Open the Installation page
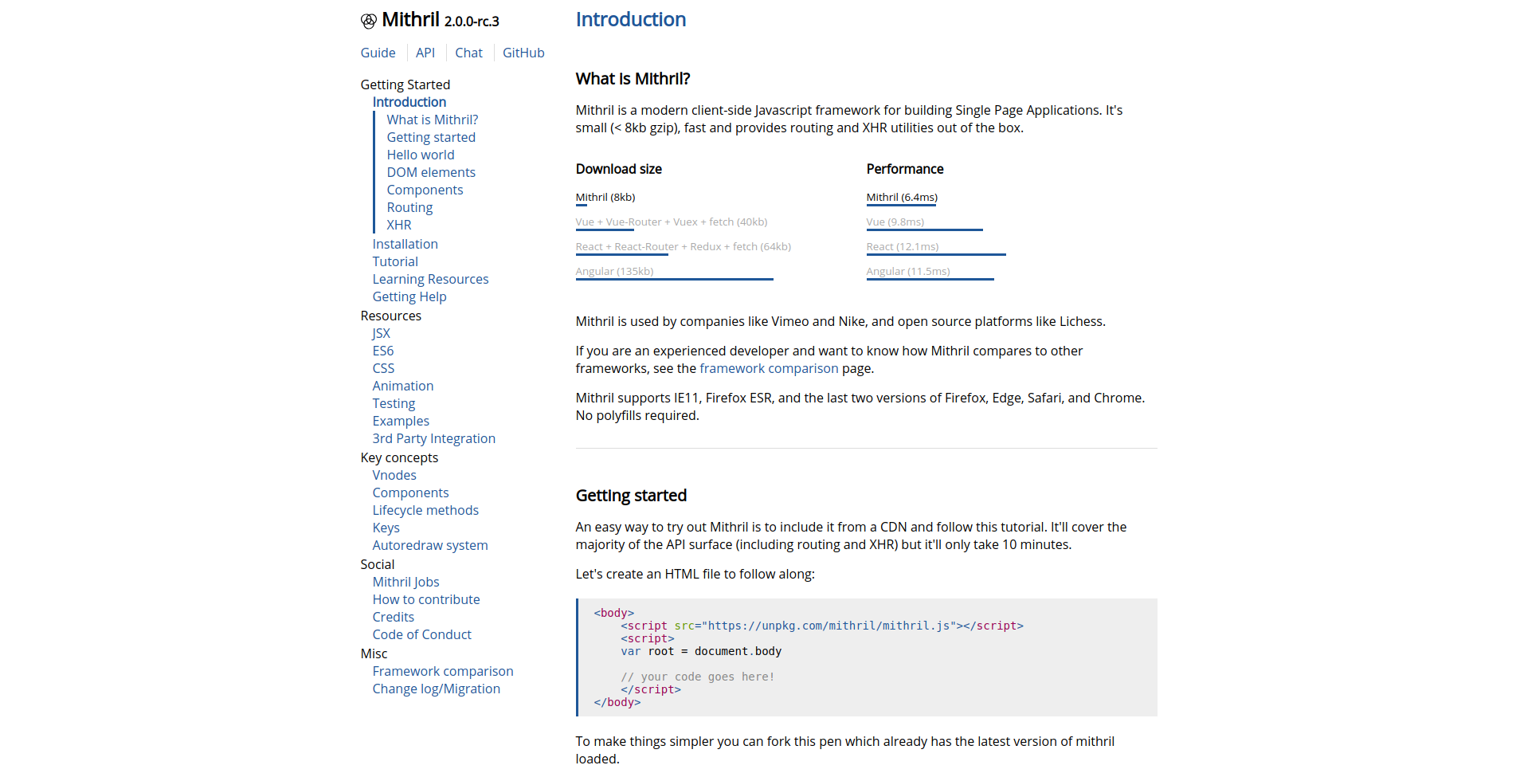 (405, 244)
